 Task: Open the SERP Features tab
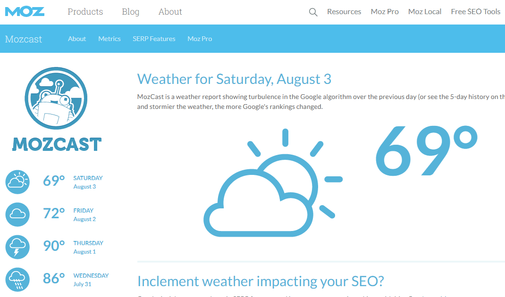pos(154,39)
